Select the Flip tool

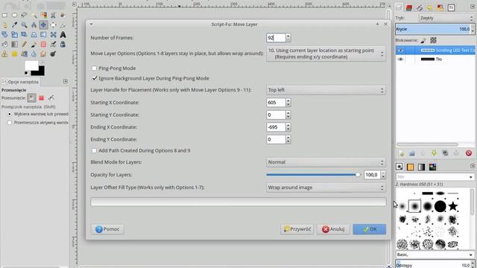tap(43, 35)
